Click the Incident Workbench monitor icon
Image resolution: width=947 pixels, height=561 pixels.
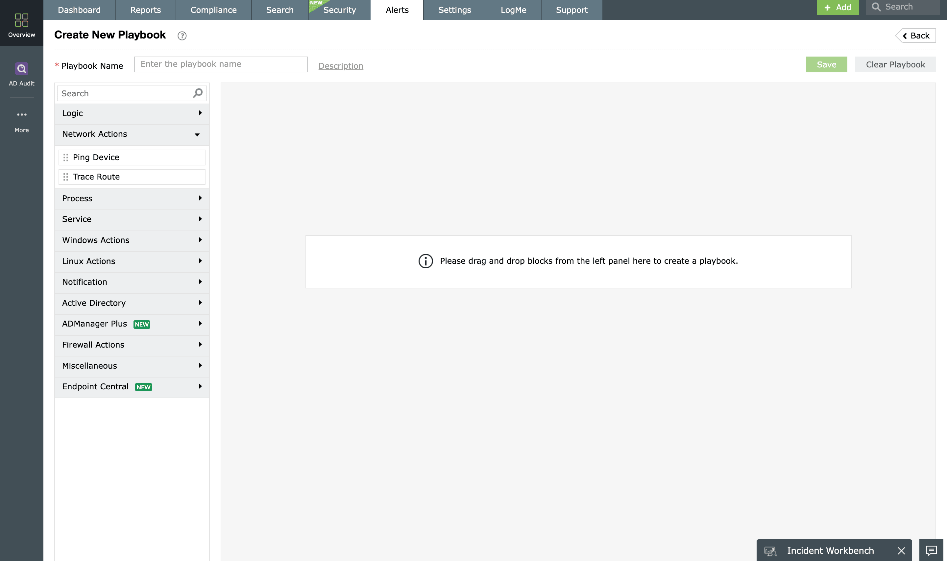pyautogui.click(x=770, y=551)
